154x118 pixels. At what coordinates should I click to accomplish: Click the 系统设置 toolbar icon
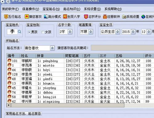pos(124,17)
